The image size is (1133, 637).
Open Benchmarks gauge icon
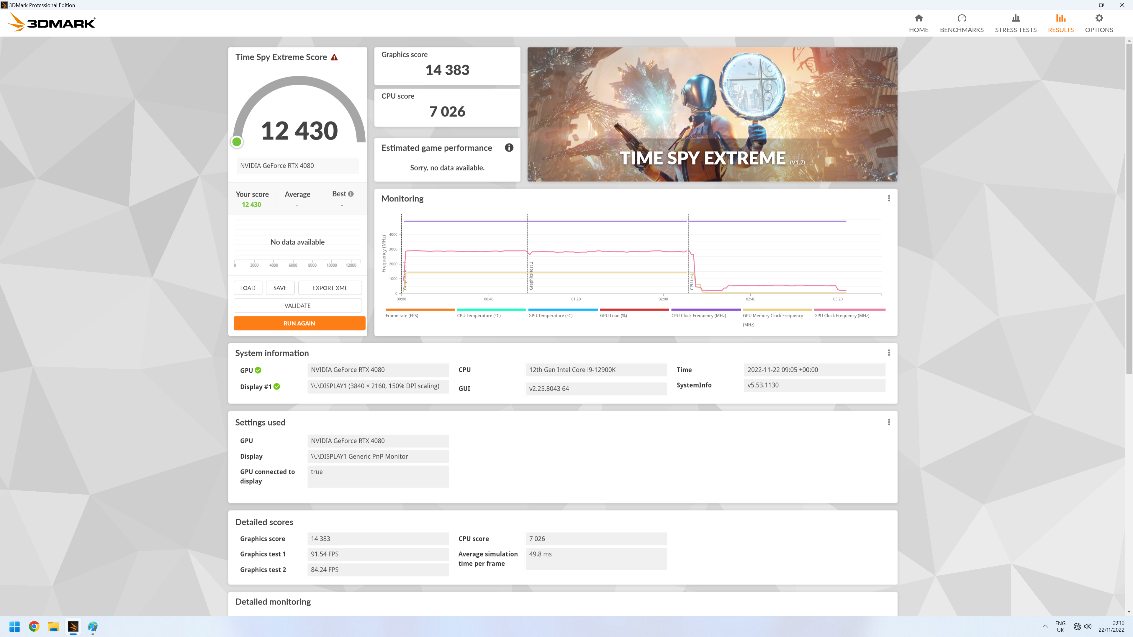point(962,18)
